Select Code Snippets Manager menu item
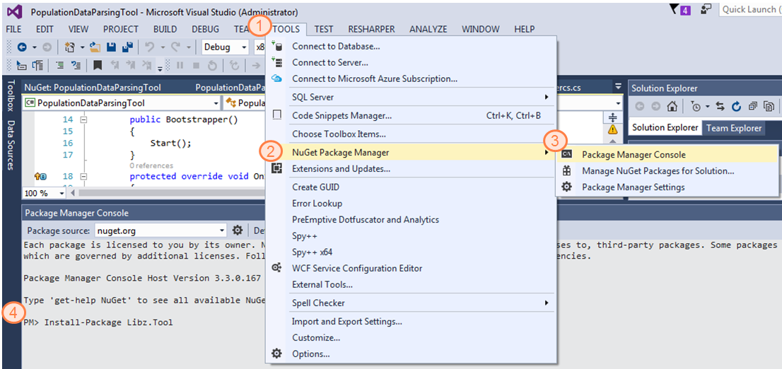Viewport: 782px width, 369px height. point(412,116)
